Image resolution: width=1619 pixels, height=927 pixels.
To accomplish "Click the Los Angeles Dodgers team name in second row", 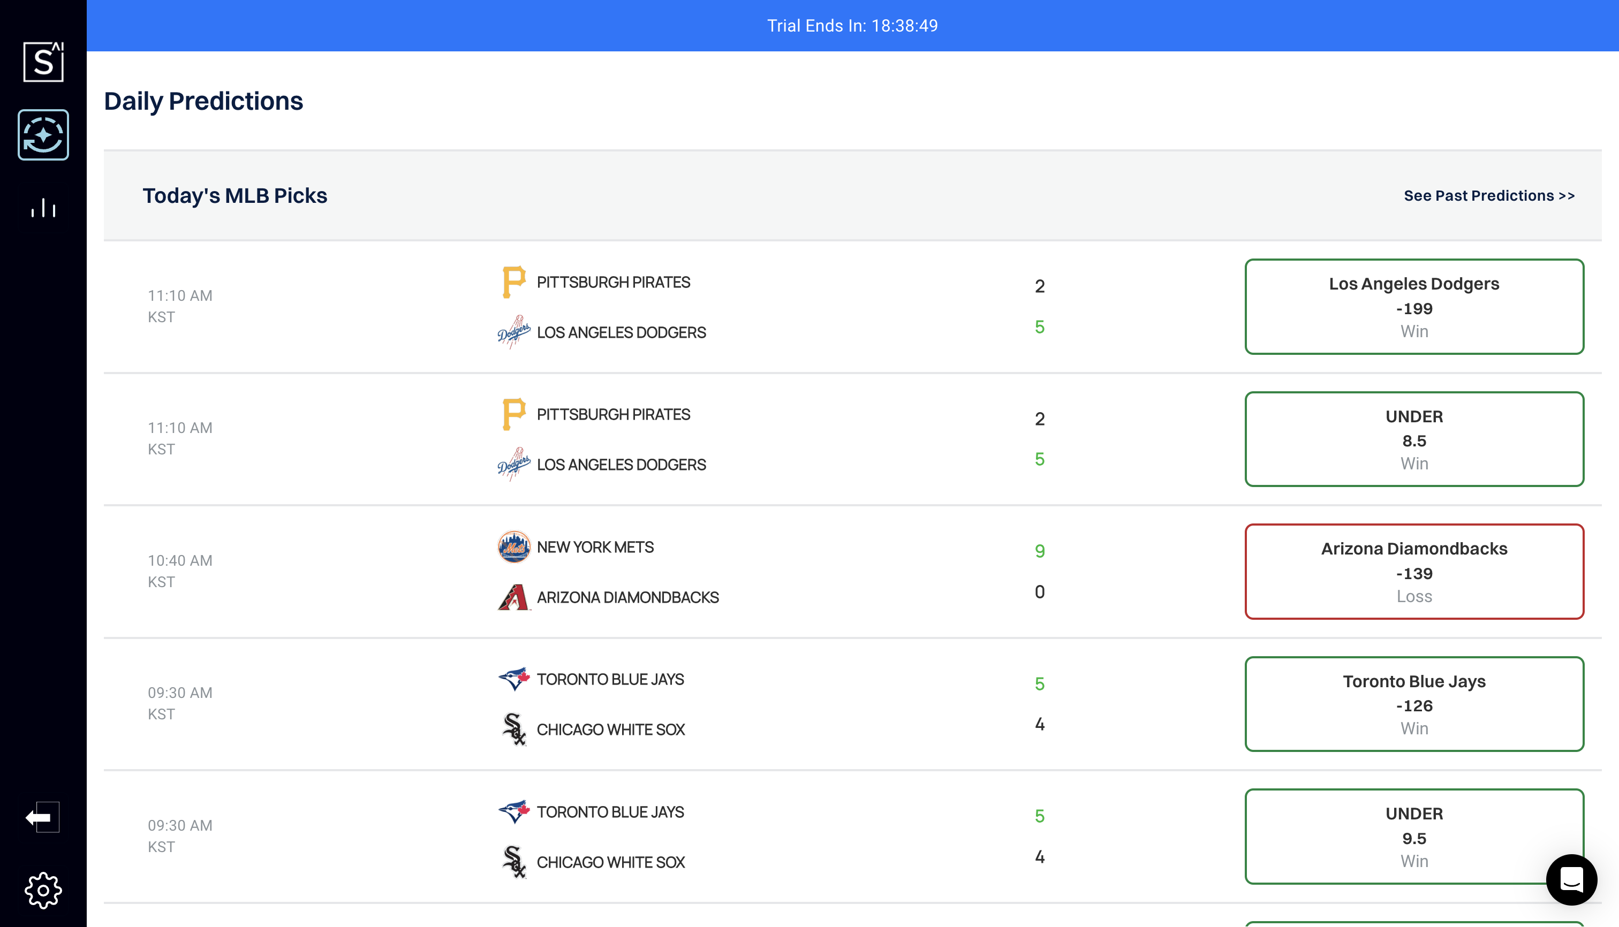I will point(621,465).
